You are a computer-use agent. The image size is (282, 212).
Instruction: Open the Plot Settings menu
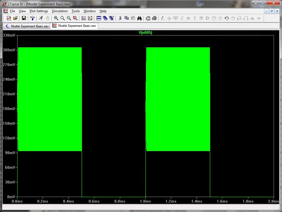point(39,11)
